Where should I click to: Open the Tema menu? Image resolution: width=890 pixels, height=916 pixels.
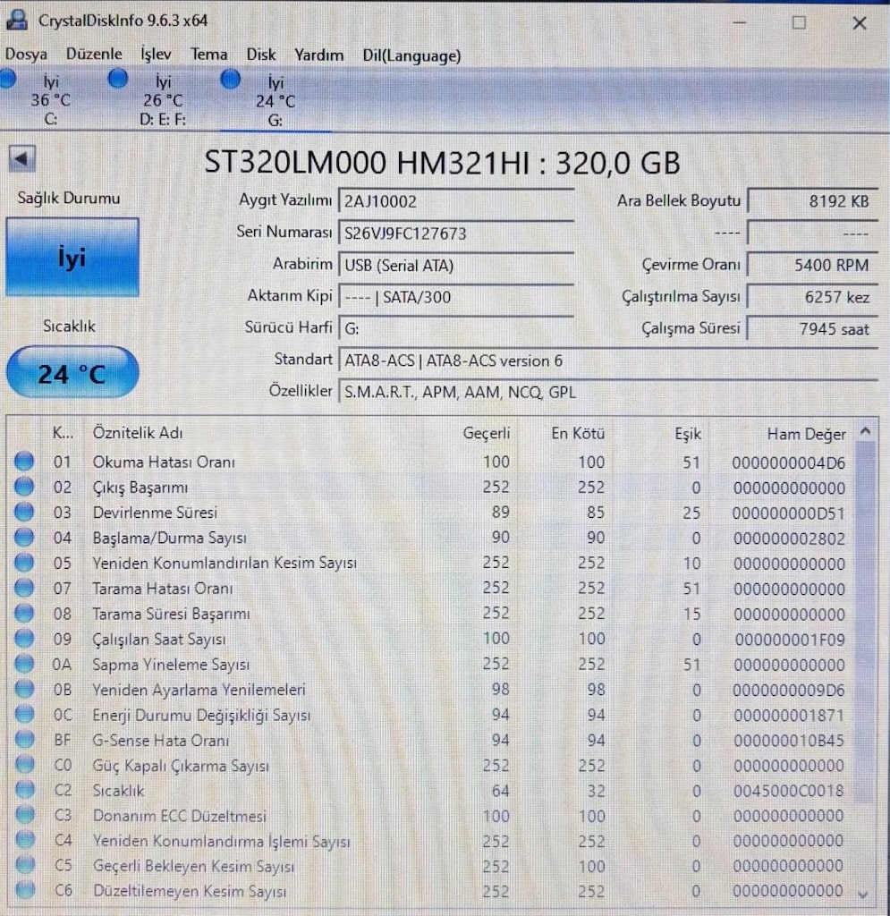(x=209, y=55)
